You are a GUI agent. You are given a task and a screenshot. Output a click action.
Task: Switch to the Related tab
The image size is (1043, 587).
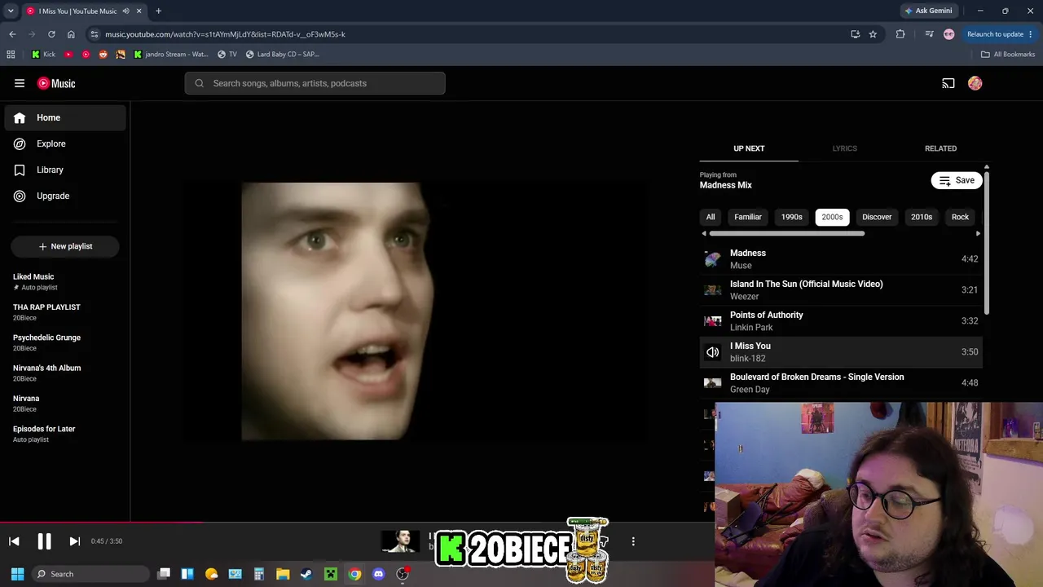(940, 148)
